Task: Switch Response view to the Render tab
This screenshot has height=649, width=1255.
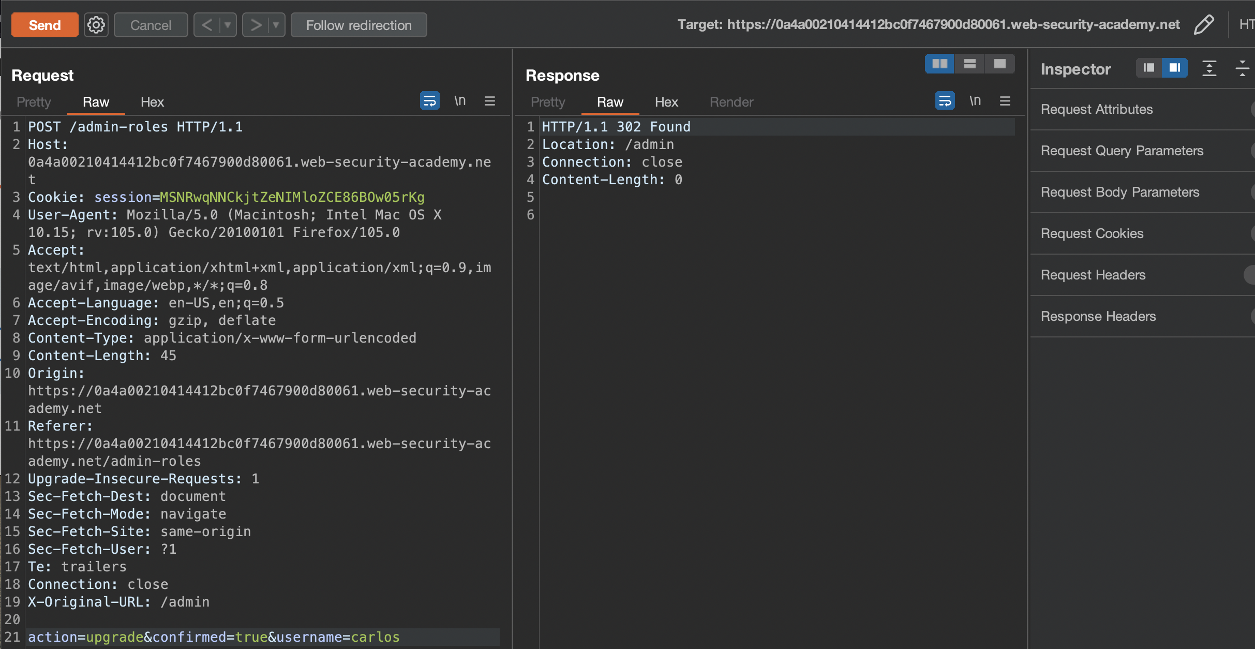Action: coord(731,102)
